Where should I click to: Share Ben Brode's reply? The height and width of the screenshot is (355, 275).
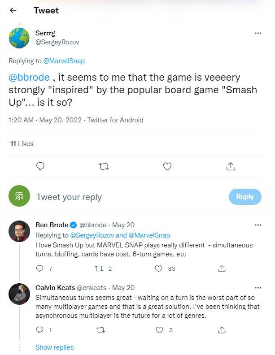222,268
